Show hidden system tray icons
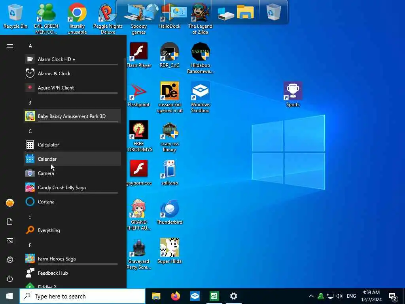The image size is (405, 304). pyautogui.click(x=311, y=296)
